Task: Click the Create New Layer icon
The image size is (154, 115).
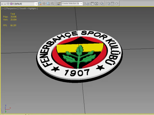Action: [x=40, y=4]
